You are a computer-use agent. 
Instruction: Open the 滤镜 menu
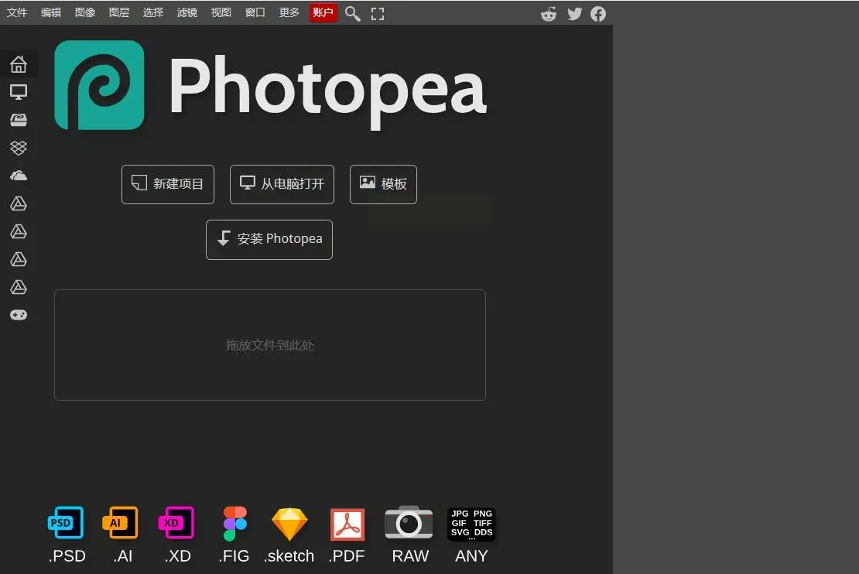click(x=187, y=12)
